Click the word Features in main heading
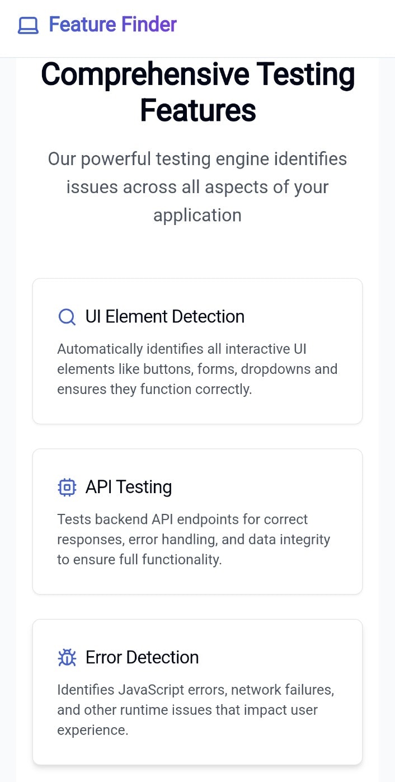 198,110
